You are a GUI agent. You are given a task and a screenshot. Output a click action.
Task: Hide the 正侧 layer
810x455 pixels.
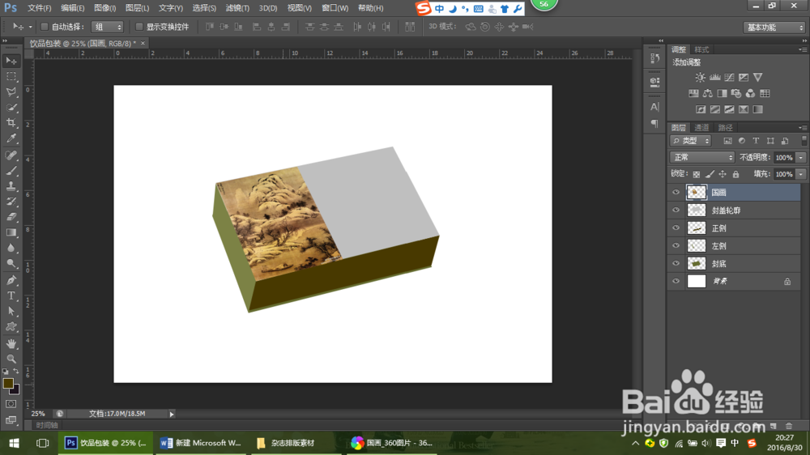coord(676,227)
